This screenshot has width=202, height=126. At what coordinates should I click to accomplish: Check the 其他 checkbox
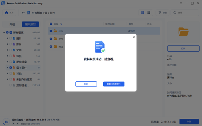click(10, 73)
